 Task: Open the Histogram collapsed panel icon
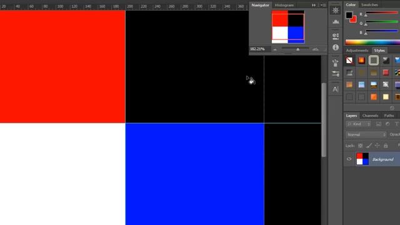pyautogui.click(x=336, y=22)
